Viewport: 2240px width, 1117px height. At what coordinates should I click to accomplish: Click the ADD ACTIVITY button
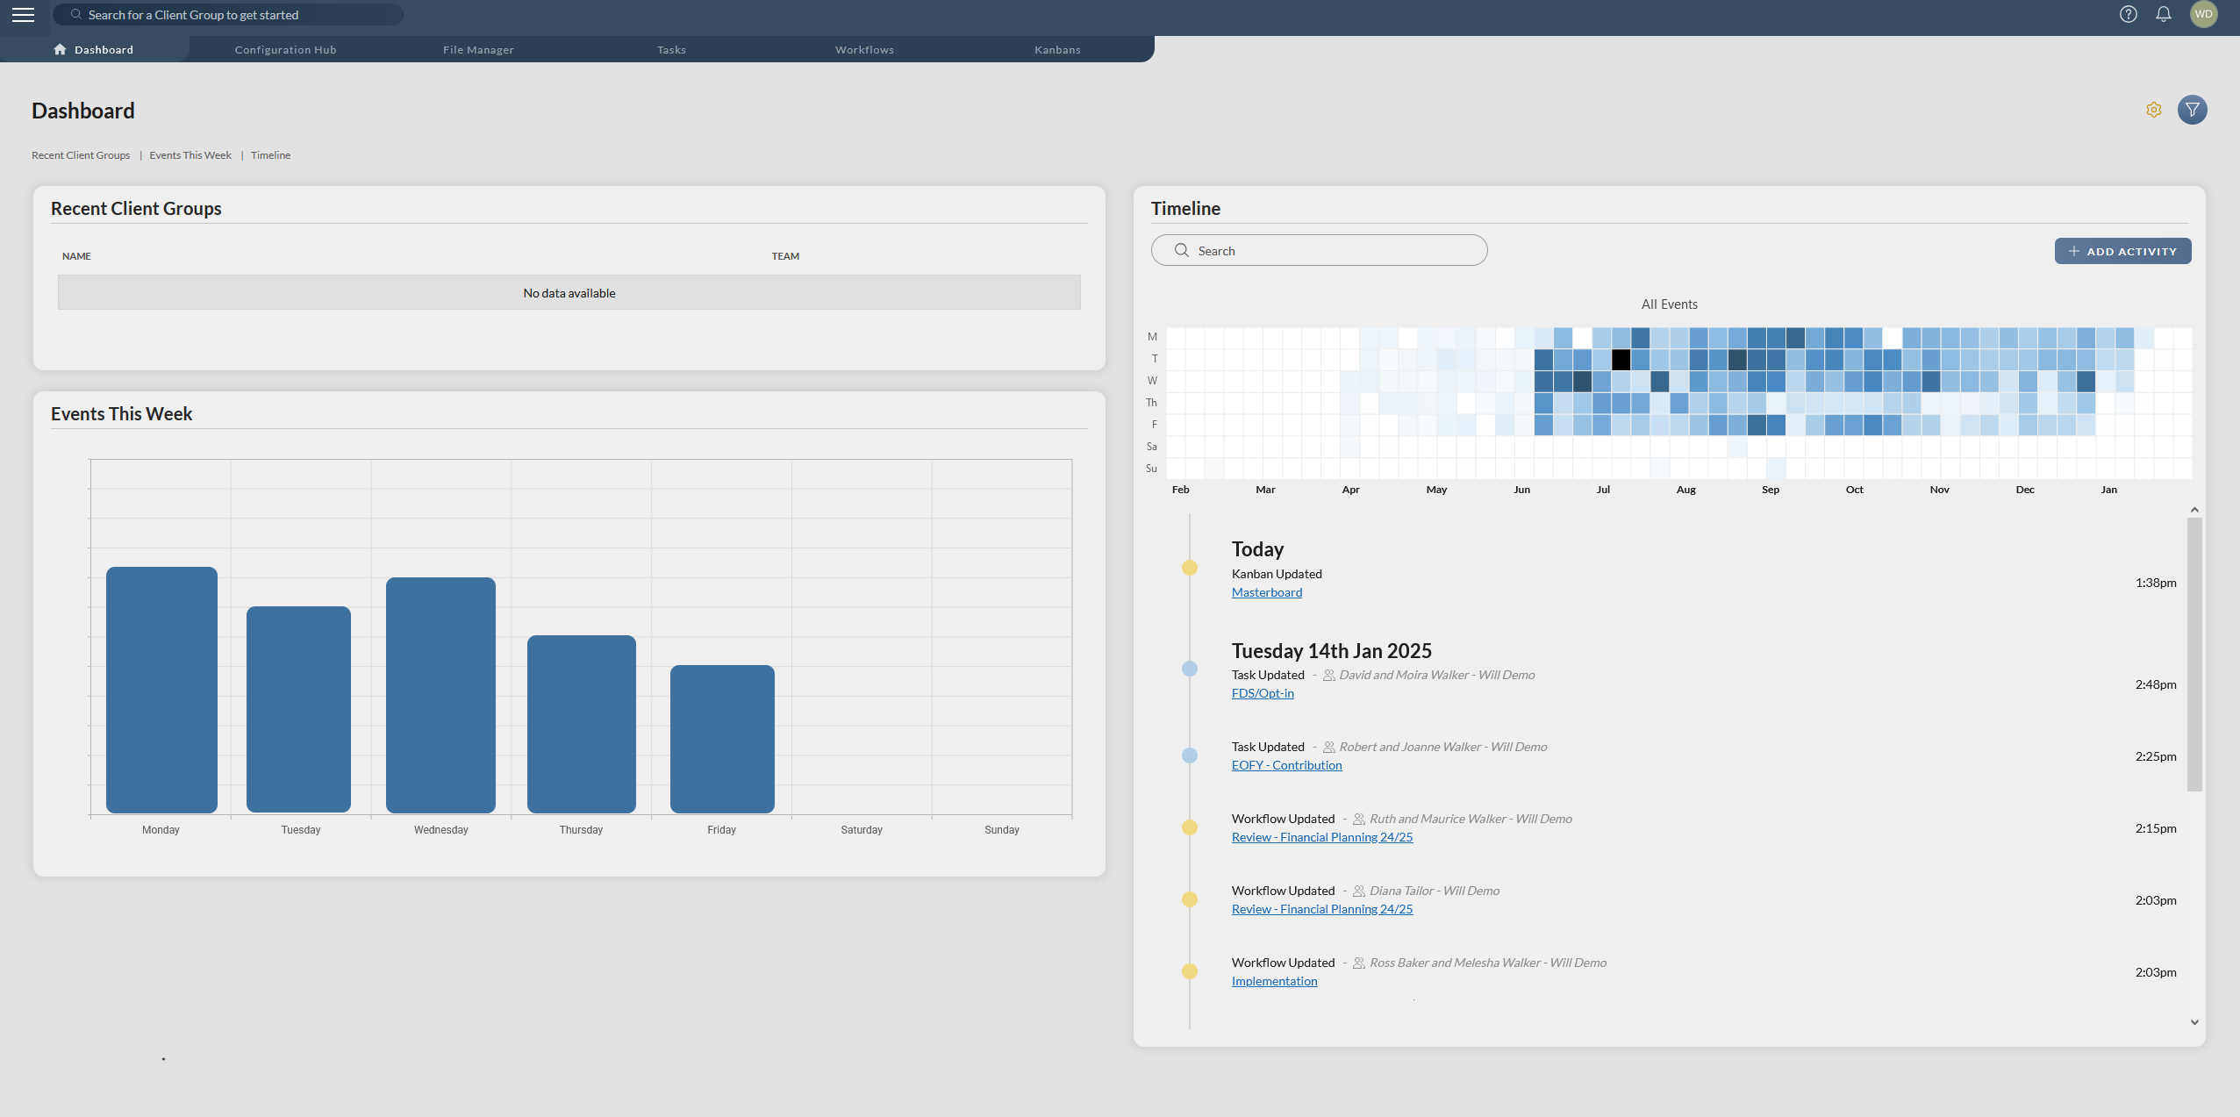click(x=2122, y=251)
